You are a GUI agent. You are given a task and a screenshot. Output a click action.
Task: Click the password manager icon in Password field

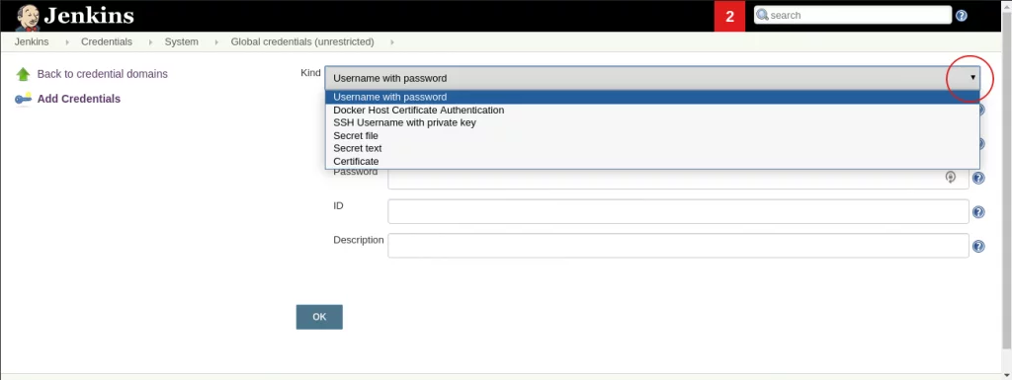click(x=950, y=177)
